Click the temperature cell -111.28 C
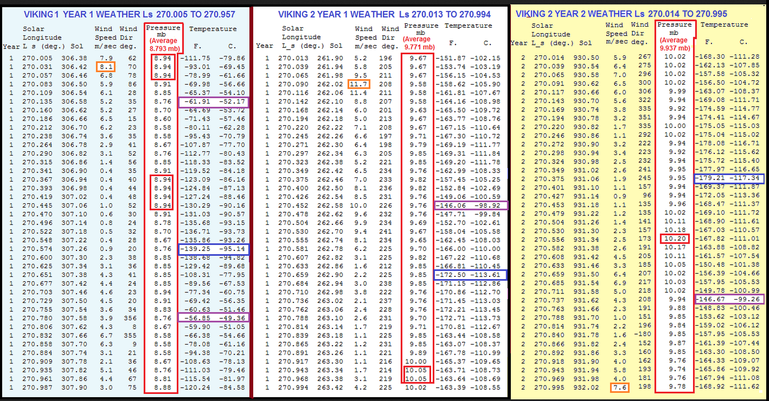Viewport: 769px width, 401px height. pyautogui.click(x=745, y=56)
